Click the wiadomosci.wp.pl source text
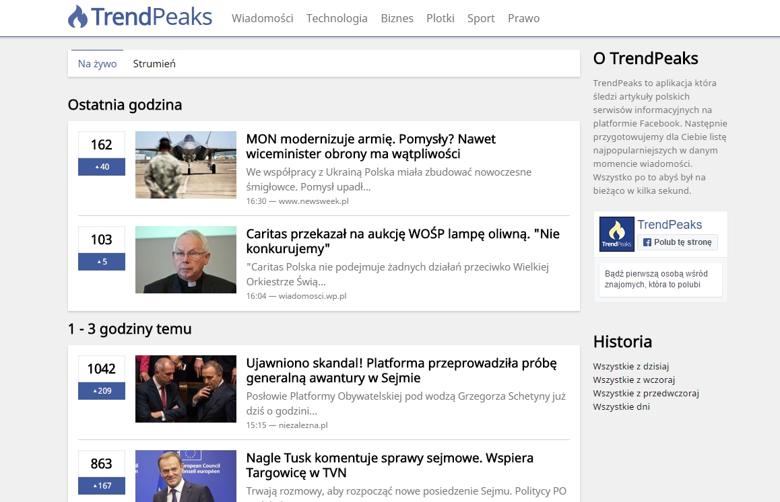This screenshot has width=780, height=502. tap(313, 296)
